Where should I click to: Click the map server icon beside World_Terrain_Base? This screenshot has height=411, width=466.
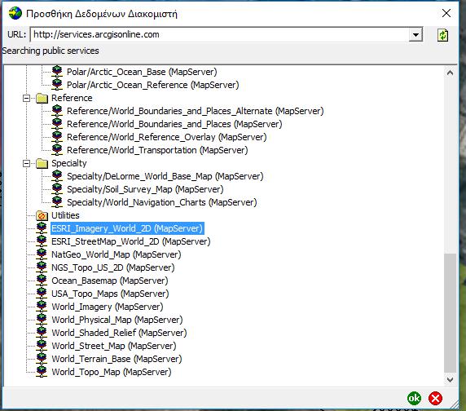coord(42,358)
